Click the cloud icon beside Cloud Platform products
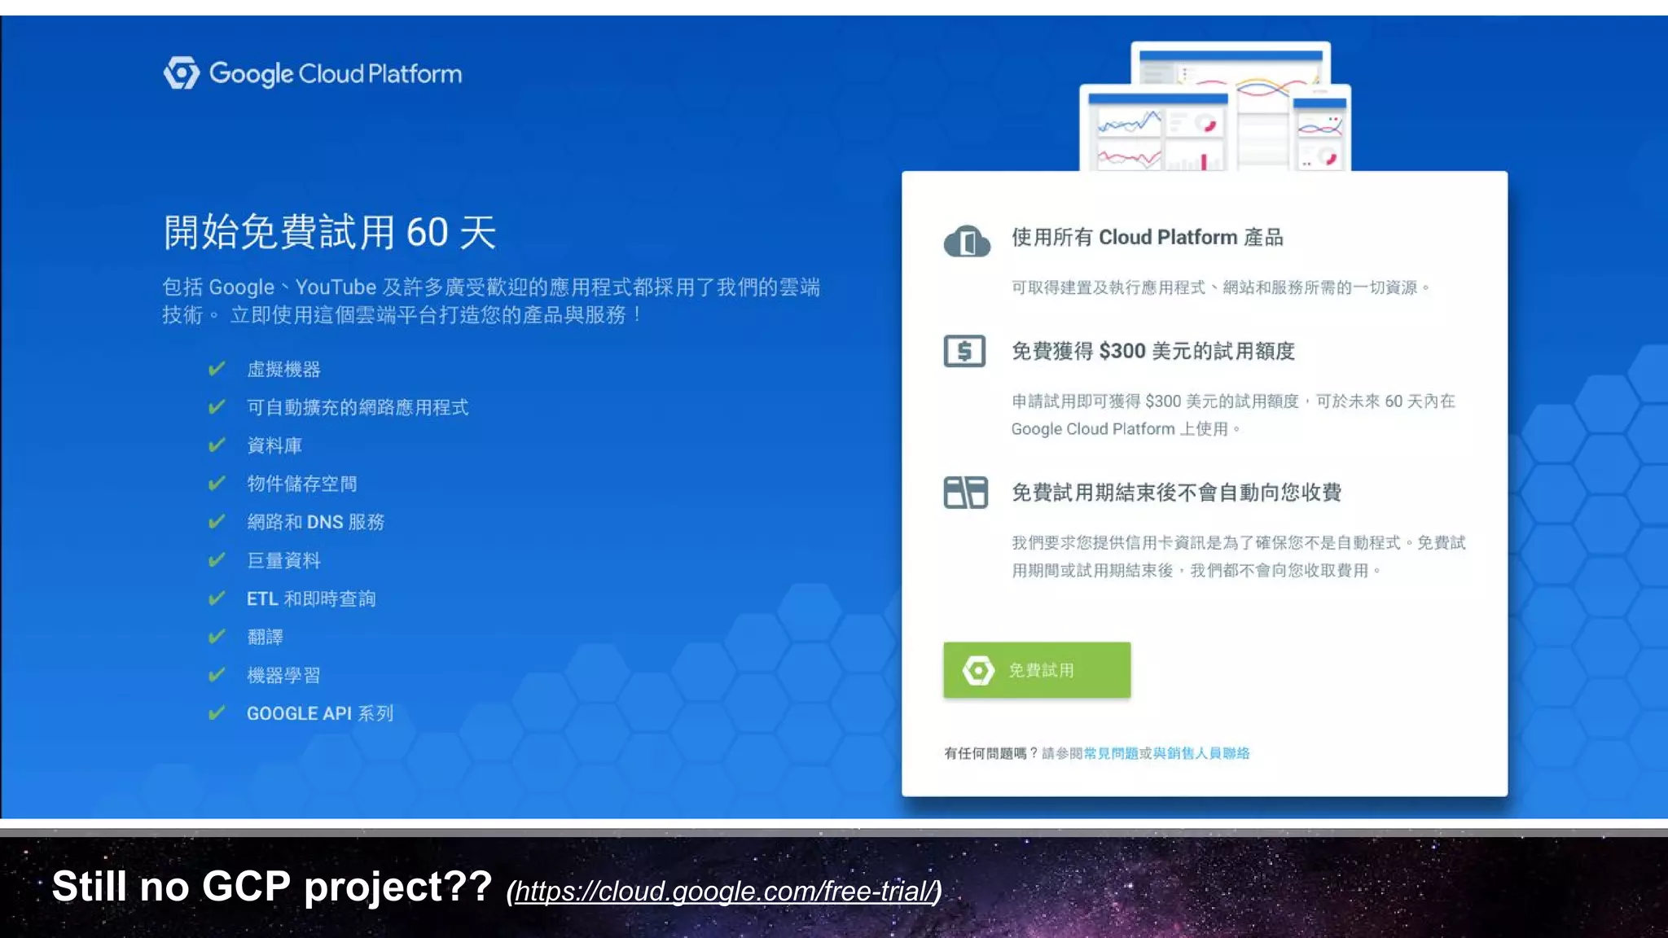This screenshot has width=1668, height=938. pos(967,241)
